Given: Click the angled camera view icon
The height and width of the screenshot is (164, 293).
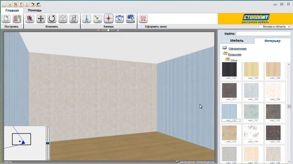Looking at the screenshot, I should 98,19.
